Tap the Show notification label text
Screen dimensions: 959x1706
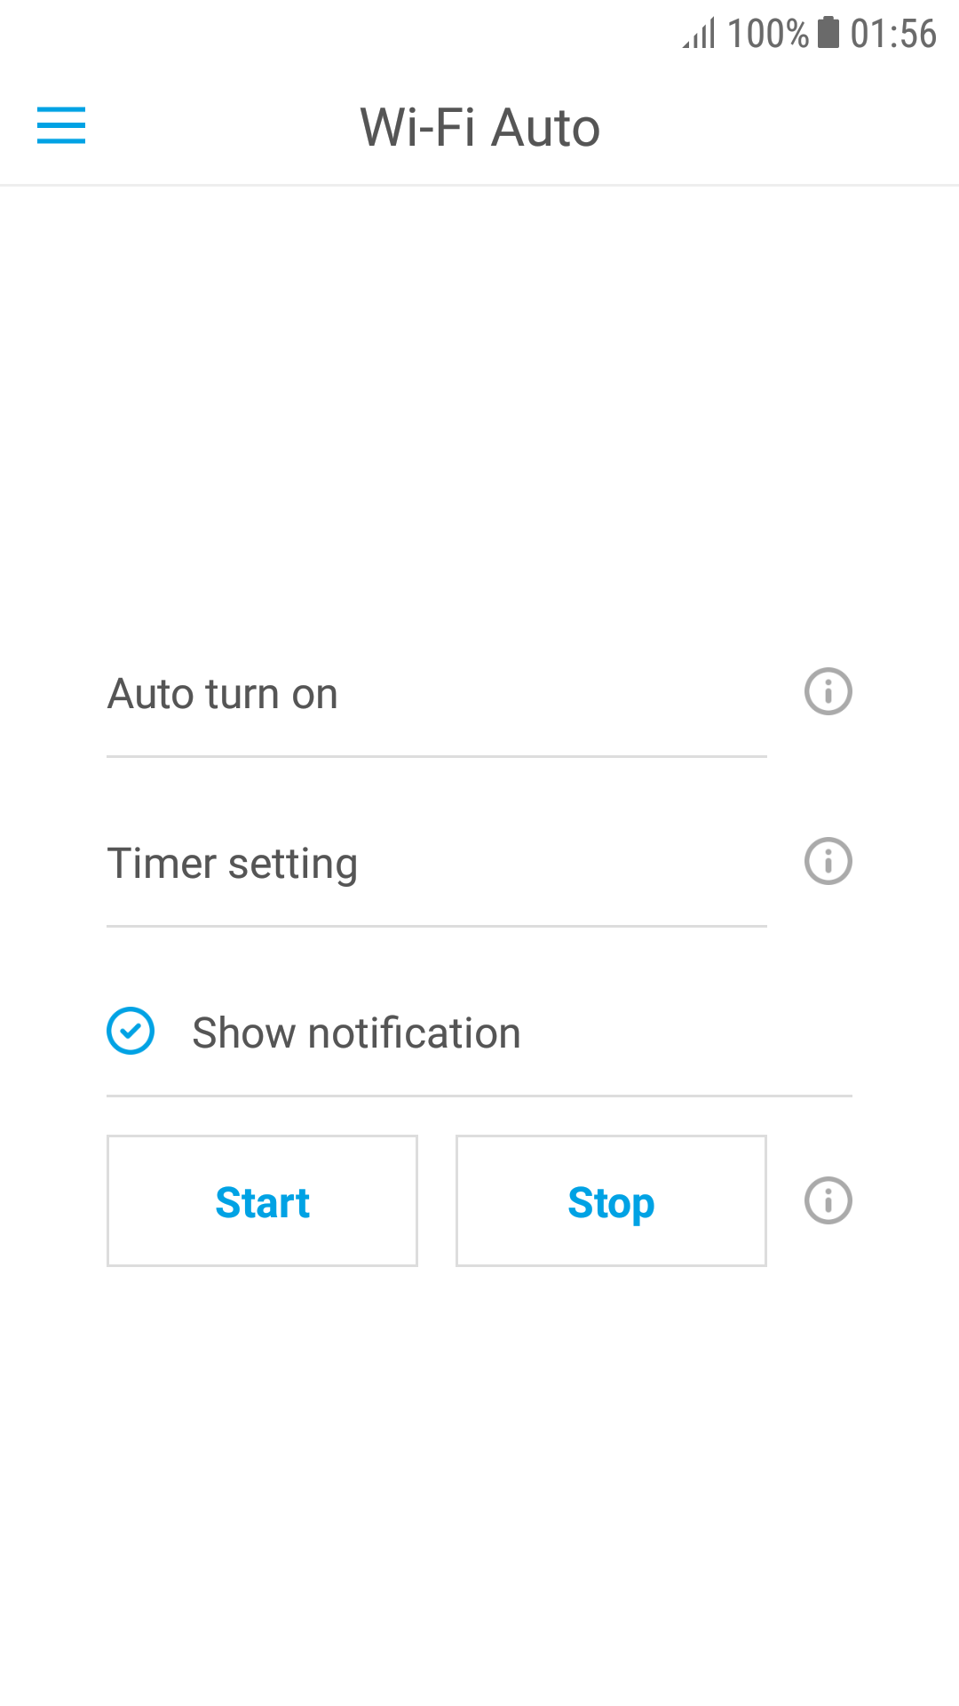(x=356, y=1032)
